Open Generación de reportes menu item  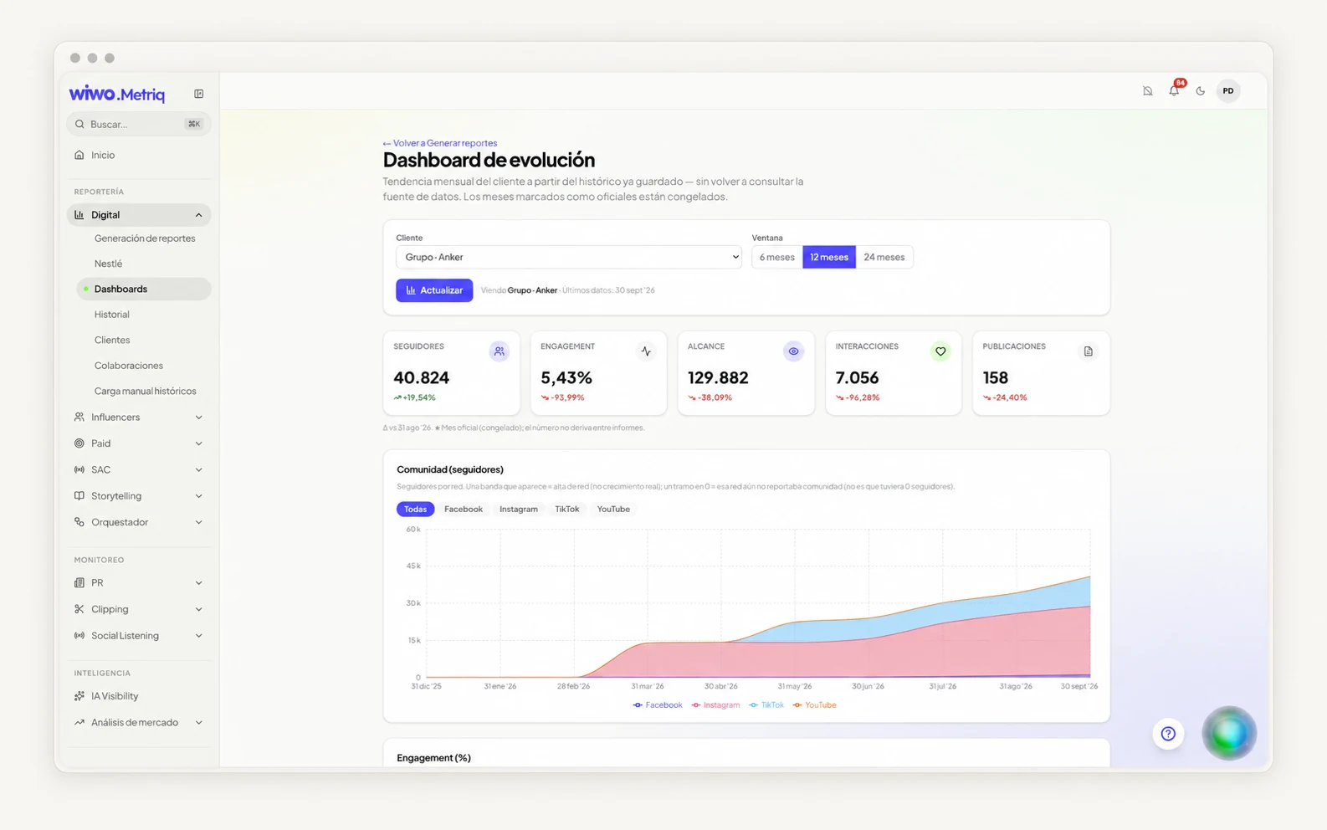(x=144, y=238)
